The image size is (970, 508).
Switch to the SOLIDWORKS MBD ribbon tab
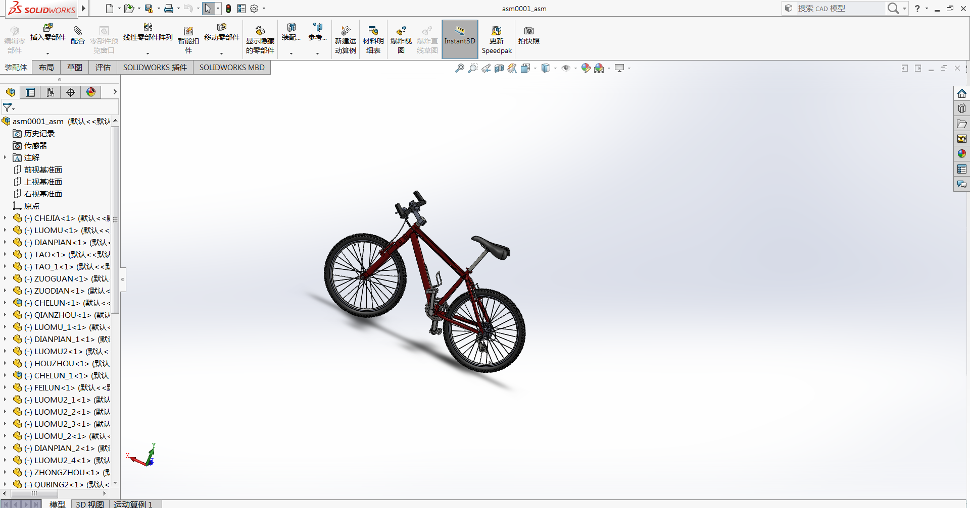[x=232, y=67]
